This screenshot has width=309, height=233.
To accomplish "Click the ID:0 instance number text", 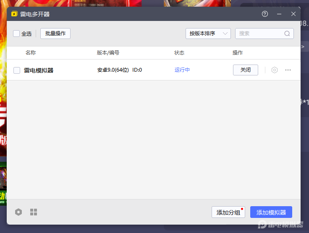I will 137,70.
